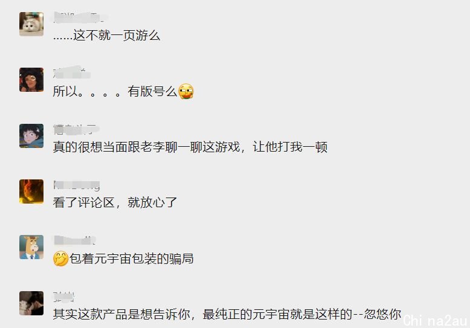Click the blurred username above 所以。。。。有版号么
This screenshot has width=470, height=328.
click(x=72, y=72)
